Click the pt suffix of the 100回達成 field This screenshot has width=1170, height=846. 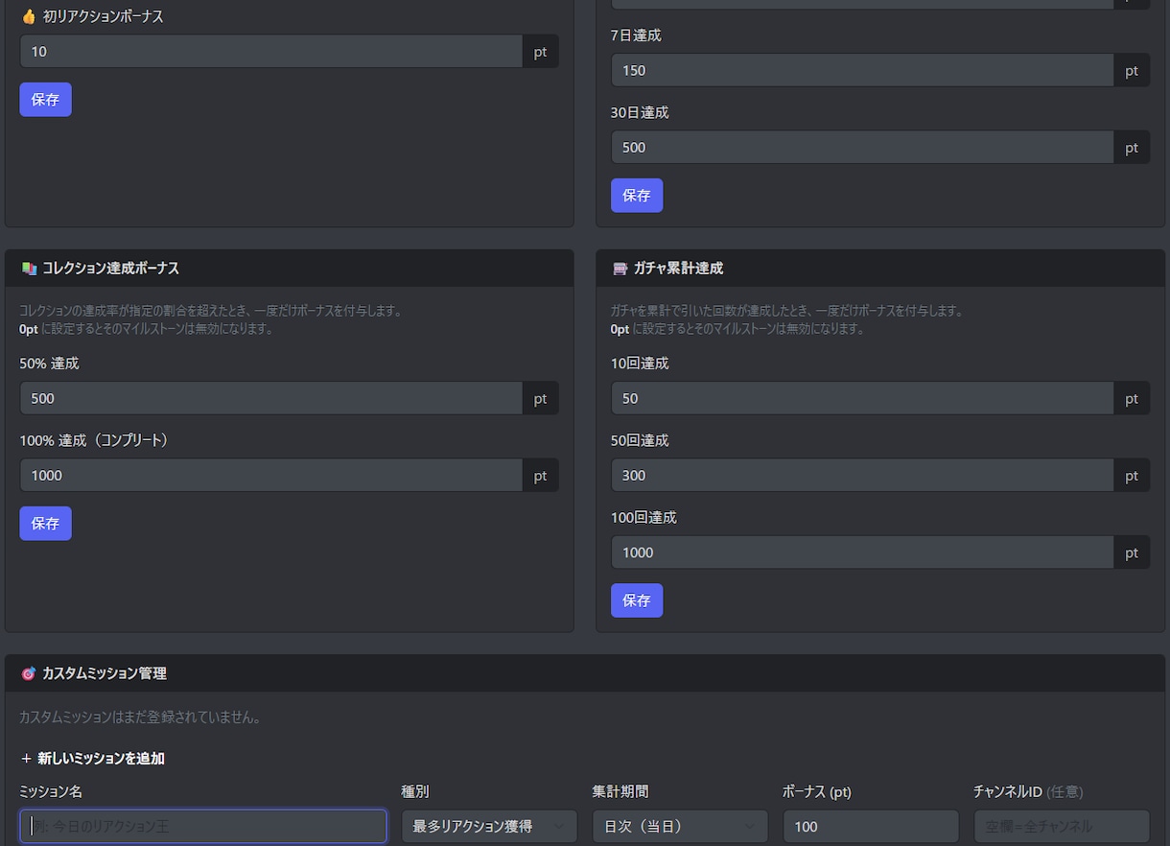pos(1132,552)
